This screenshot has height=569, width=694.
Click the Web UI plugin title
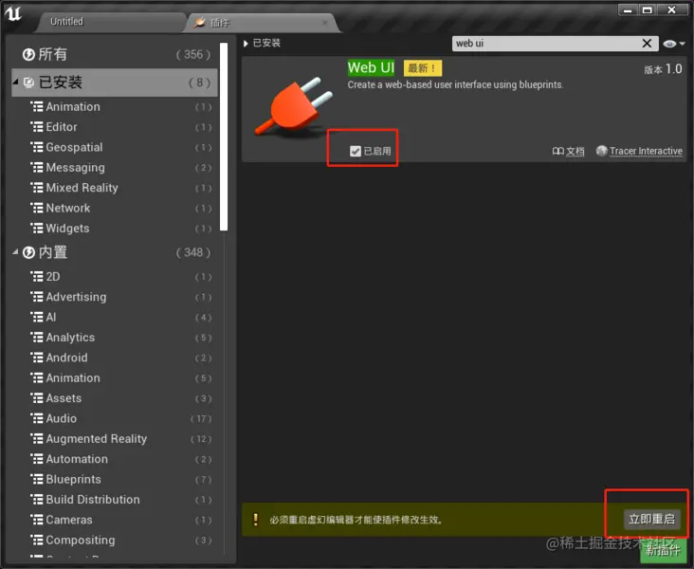pyautogui.click(x=371, y=67)
